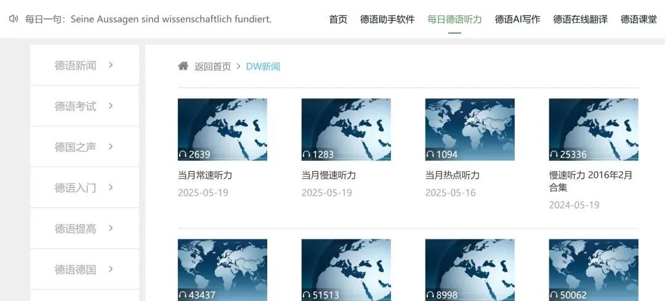Click the speaker icon beside 每日一句

point(14,18)
